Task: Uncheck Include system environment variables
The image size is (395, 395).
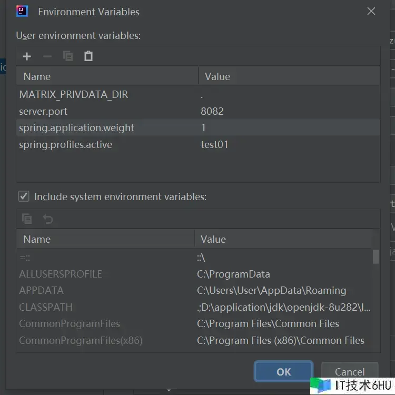Action: click(x=24, y=196)
